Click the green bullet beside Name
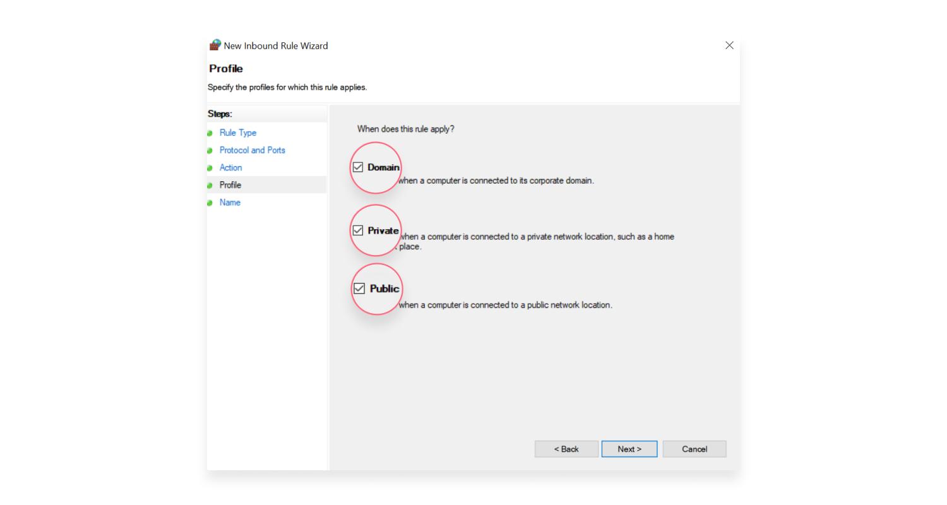 210,203
